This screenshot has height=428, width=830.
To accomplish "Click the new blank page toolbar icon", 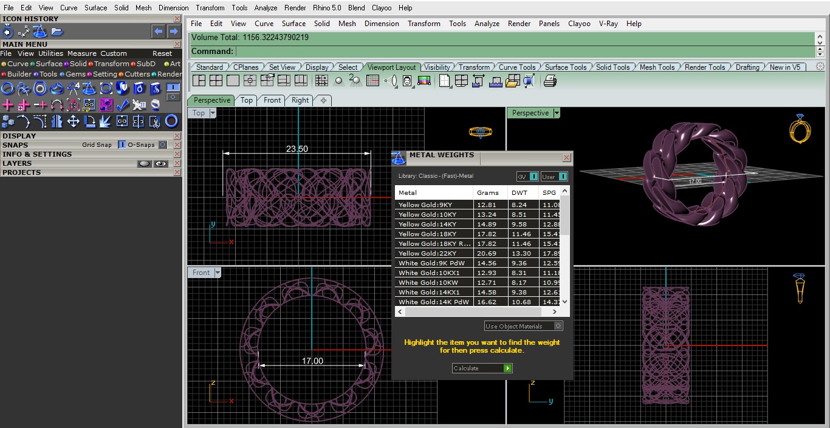I will [x=445, y=80].
